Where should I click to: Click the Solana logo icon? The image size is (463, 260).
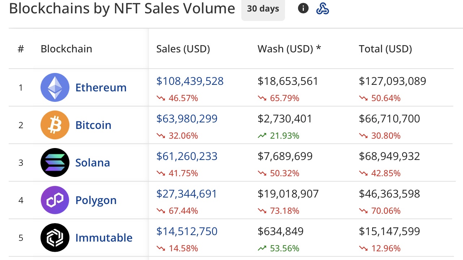[x=55, y=162]
